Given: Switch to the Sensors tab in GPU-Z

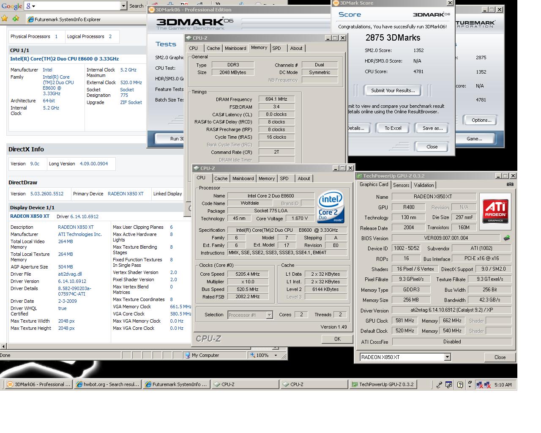Looking at the screenshot, I should 401,185.
